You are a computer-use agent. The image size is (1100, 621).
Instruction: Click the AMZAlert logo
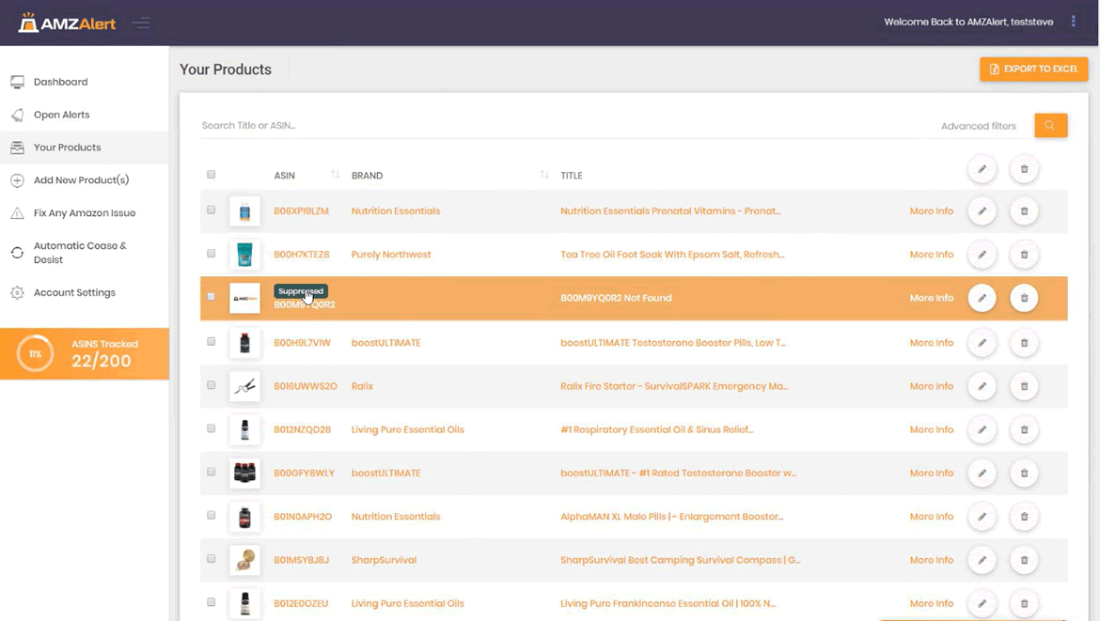[x=67, y=23]
